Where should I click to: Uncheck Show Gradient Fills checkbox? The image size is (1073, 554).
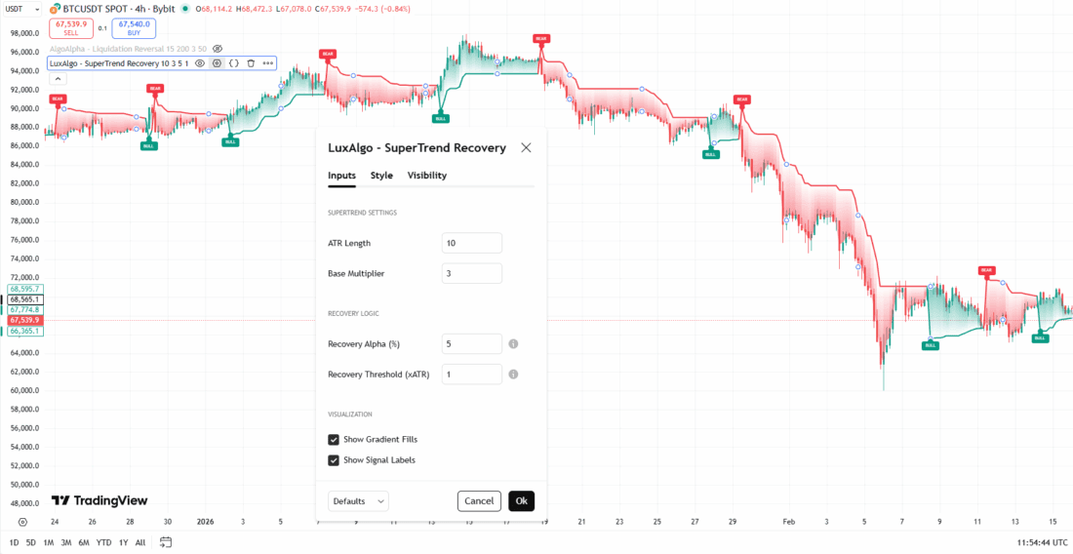[x=334, y=440]
